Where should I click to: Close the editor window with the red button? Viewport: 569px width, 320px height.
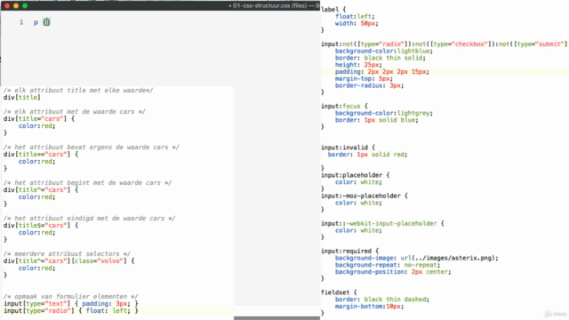coord(7,6)
